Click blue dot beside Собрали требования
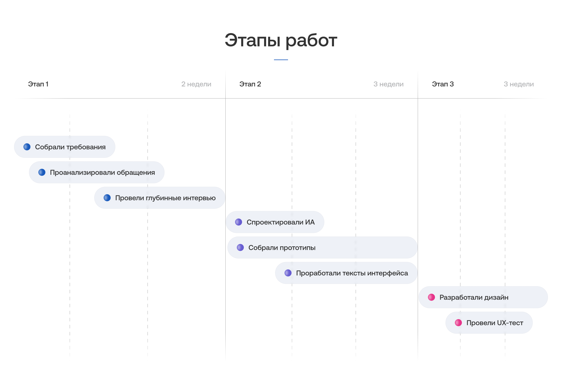562x390 pixels. (27, 147)
